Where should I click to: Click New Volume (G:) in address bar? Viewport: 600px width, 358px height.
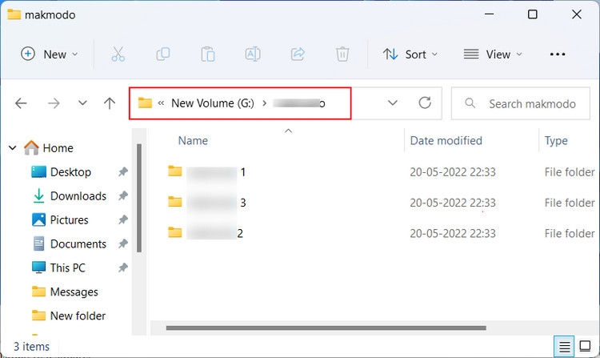212,103
